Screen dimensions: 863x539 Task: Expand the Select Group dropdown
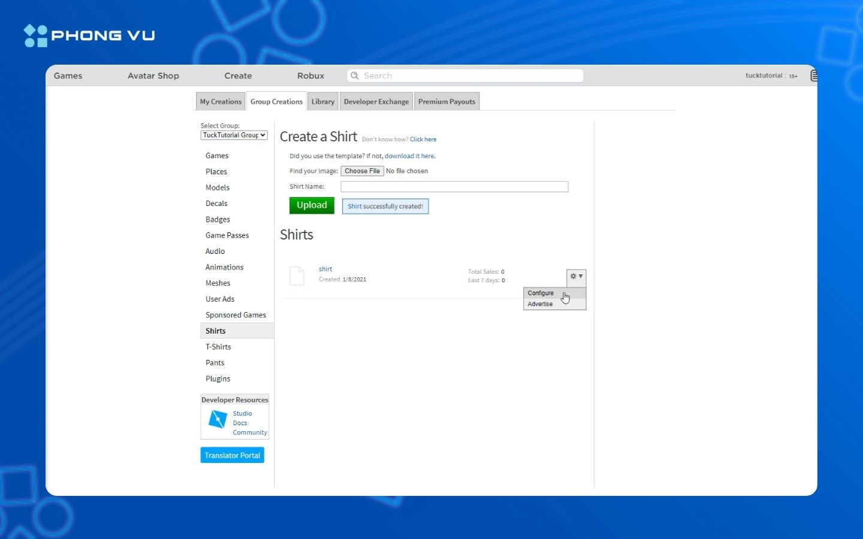234,135
